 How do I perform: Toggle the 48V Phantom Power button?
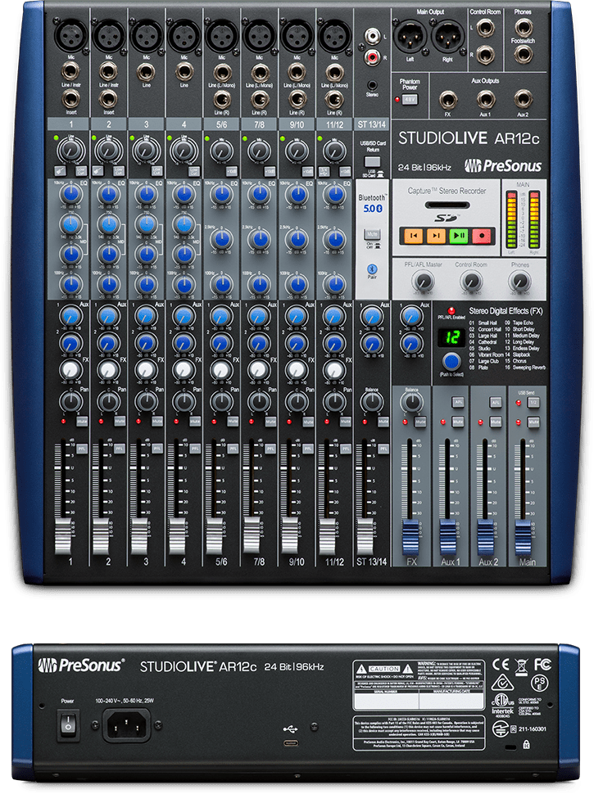point(410,100)
